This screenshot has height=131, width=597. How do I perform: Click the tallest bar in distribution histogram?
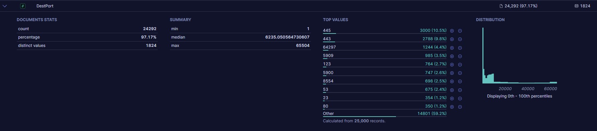point(483,55)
